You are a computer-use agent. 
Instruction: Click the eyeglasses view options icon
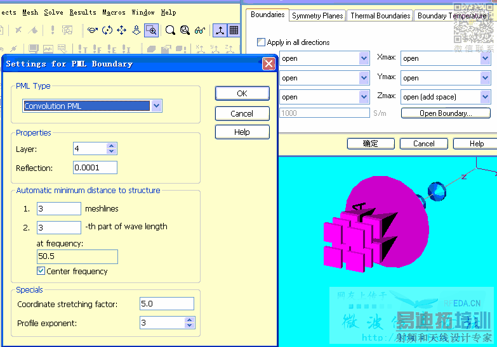coord(200,30)
